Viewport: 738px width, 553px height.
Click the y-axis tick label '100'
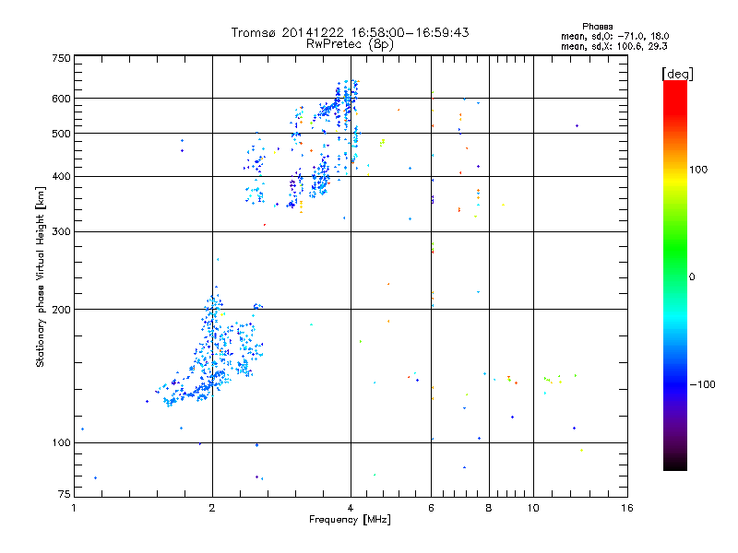pyautogui.click(x=61, y=442)
